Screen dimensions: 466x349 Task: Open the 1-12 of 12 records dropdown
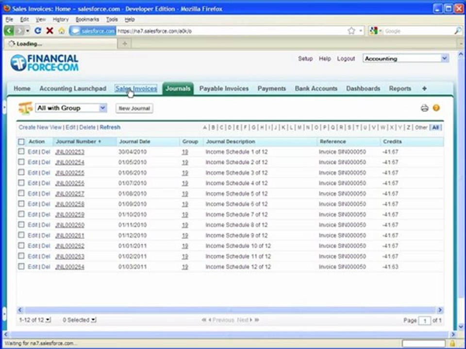tap(35, 320)
